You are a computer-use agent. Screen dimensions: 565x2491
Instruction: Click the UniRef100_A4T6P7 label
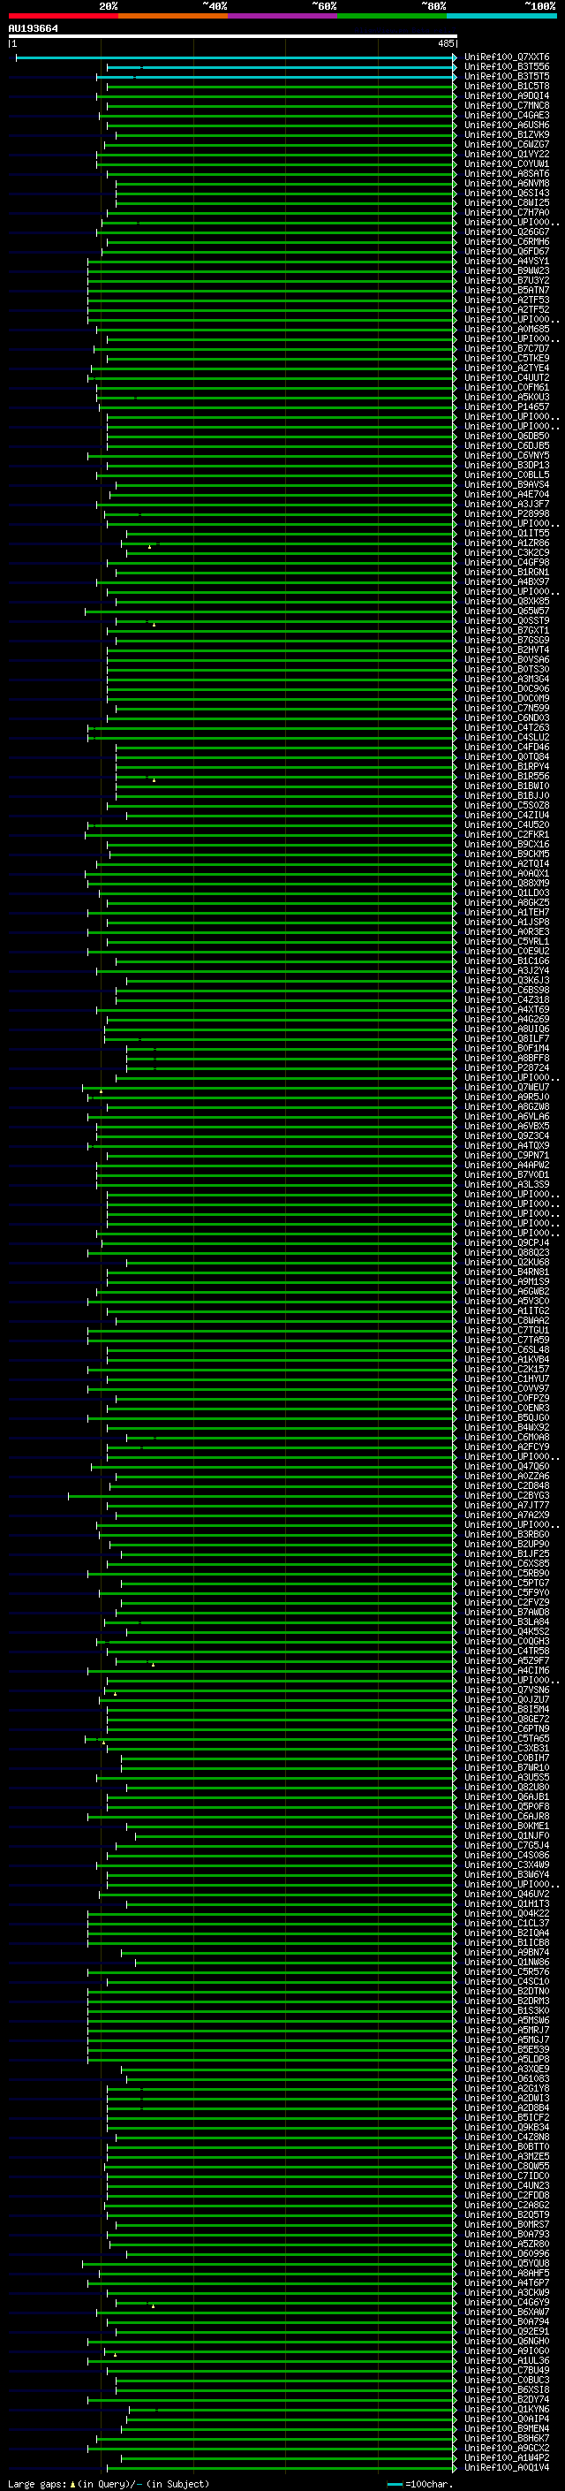click(507, 2283)
